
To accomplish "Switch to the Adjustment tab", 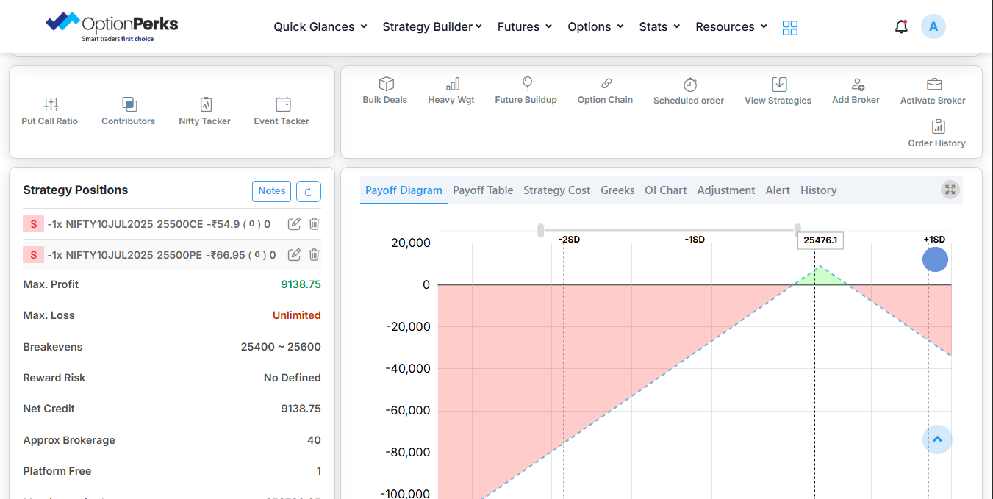I will [x=726, y=190].
